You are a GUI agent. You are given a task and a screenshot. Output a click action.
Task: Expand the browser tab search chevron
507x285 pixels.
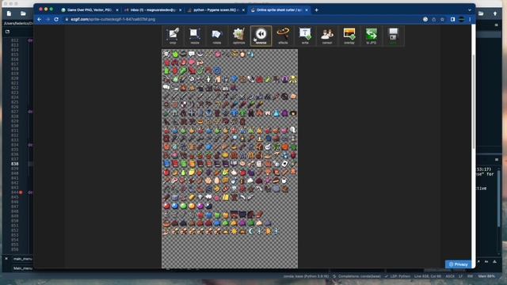coord(470,10)
